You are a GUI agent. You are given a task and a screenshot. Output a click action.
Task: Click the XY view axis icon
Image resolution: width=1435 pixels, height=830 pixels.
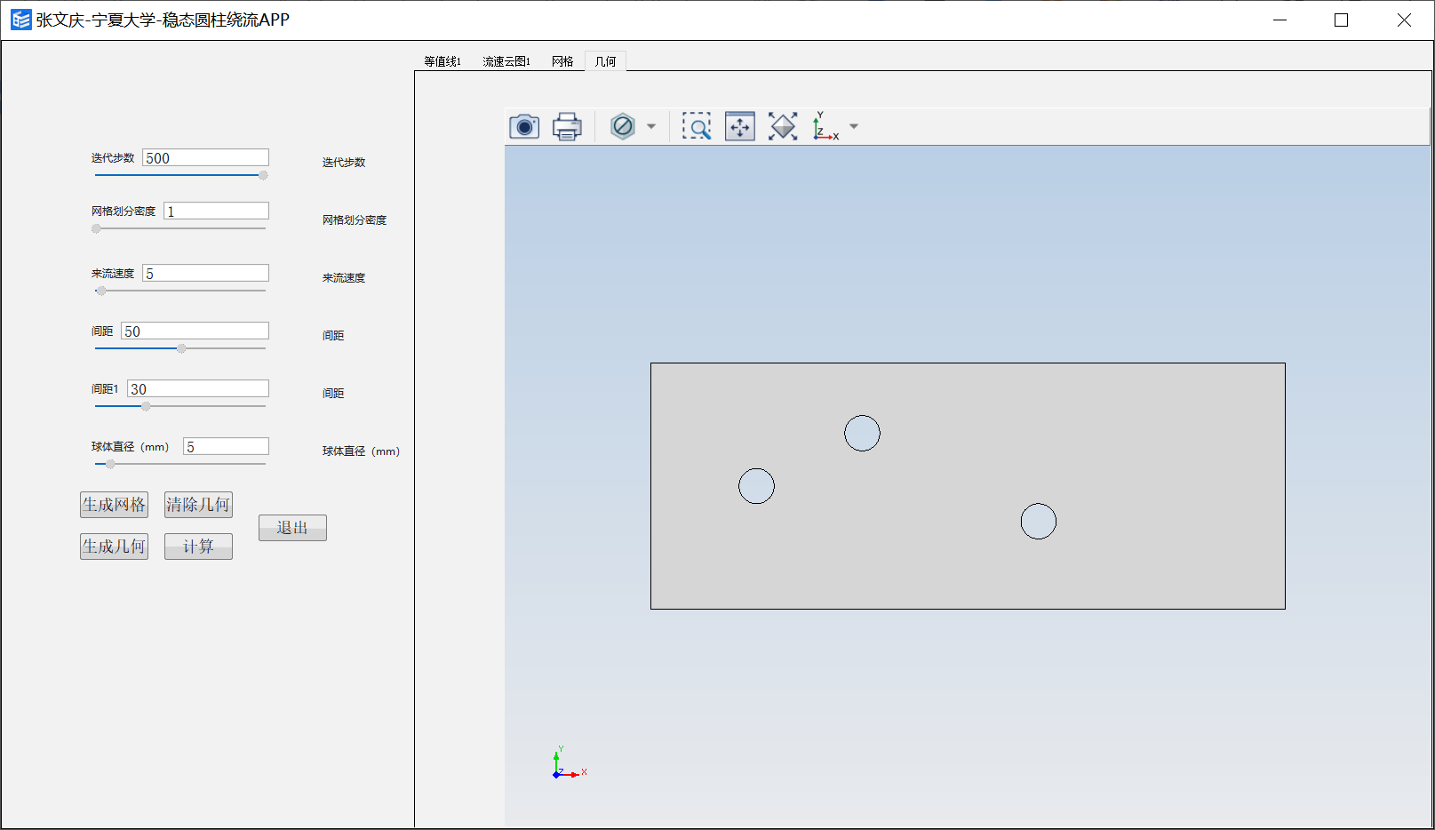(x=825, y=126)
